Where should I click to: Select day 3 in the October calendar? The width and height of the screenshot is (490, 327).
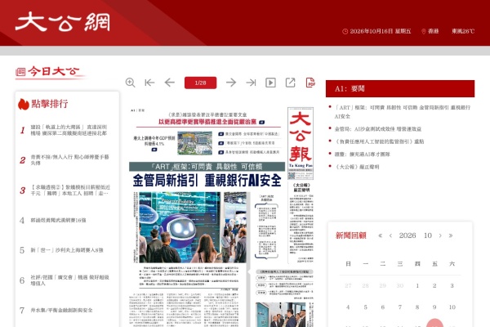tap(452, 285)
